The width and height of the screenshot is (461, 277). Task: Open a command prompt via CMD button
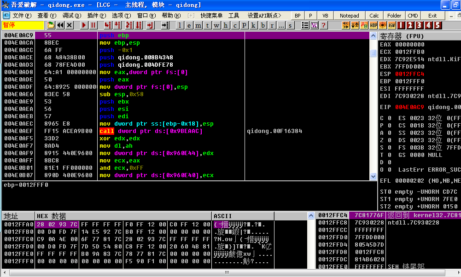[413, 16]
